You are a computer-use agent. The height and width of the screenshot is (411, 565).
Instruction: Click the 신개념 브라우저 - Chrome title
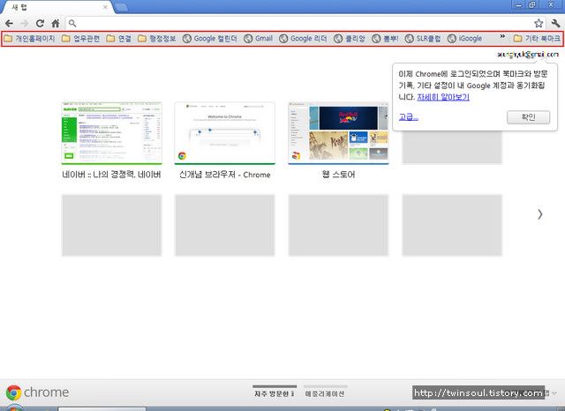[x=225, y=175]
